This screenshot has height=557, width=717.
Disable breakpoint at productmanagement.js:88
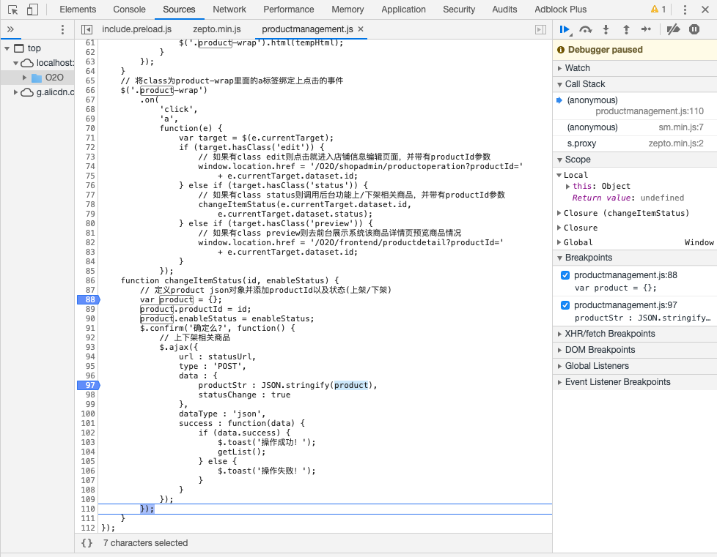coord(565,275)
